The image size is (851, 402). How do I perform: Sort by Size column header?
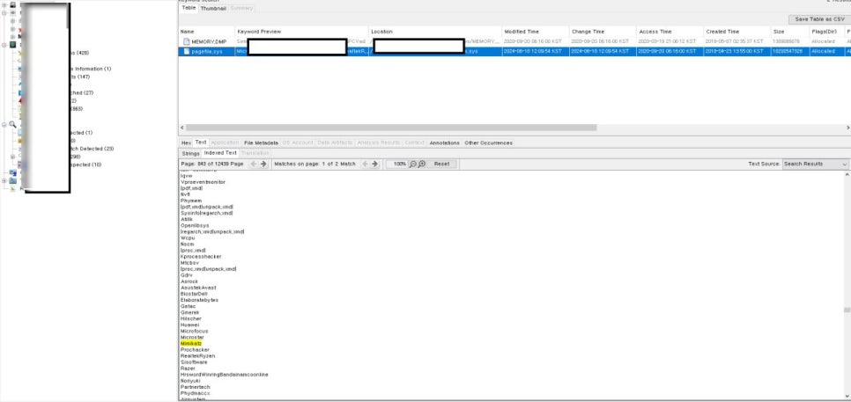point(789,32)
